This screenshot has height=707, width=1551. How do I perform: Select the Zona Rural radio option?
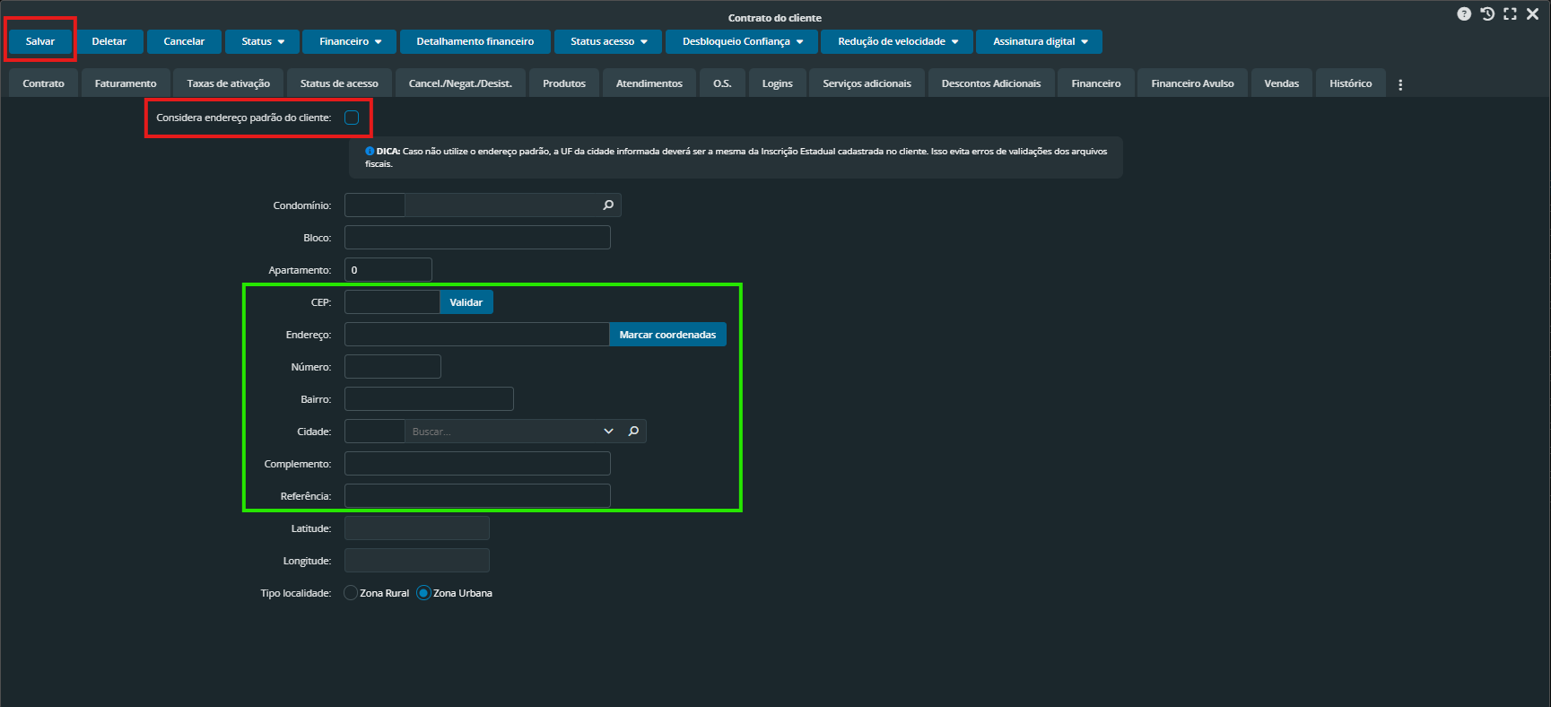coord(351,593)
